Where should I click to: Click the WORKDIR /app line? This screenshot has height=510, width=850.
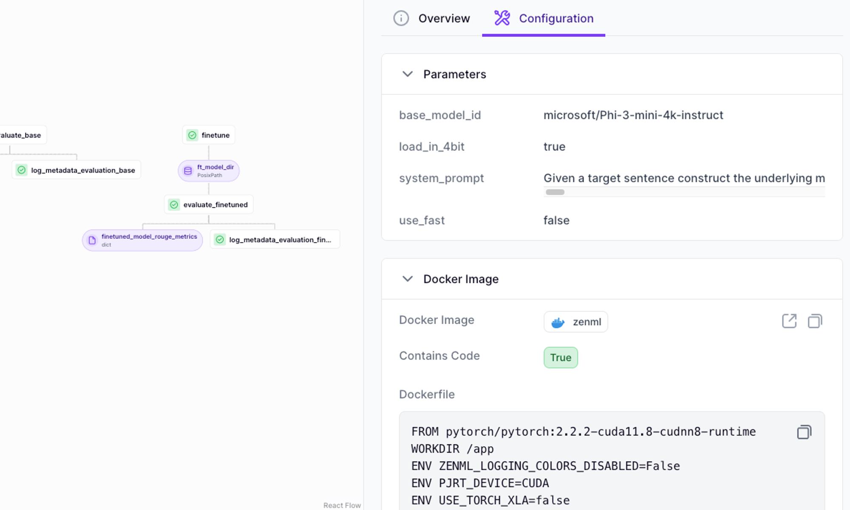tap(453, 449)
